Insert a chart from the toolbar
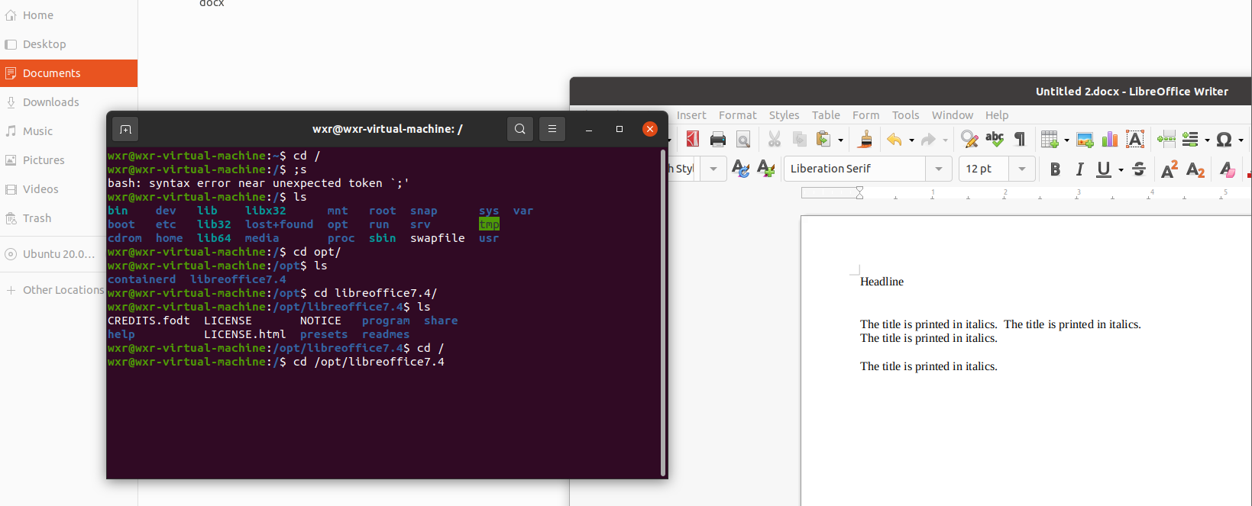This screenshot has width=1252, height=506. pos(1109,139)
